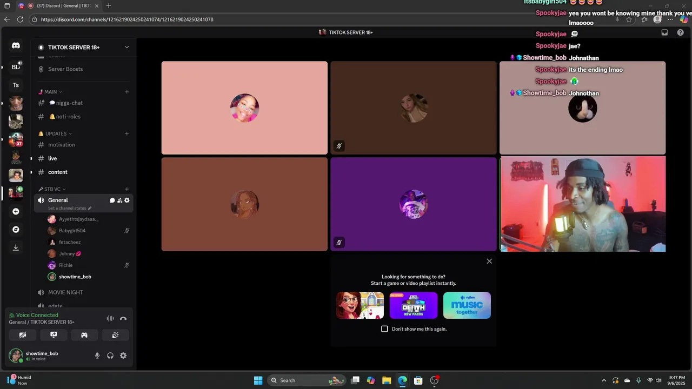Click the Add a Server plus icon
This screenshot has width=692, height=389.
pyautogui.click(x=16, y=211)
